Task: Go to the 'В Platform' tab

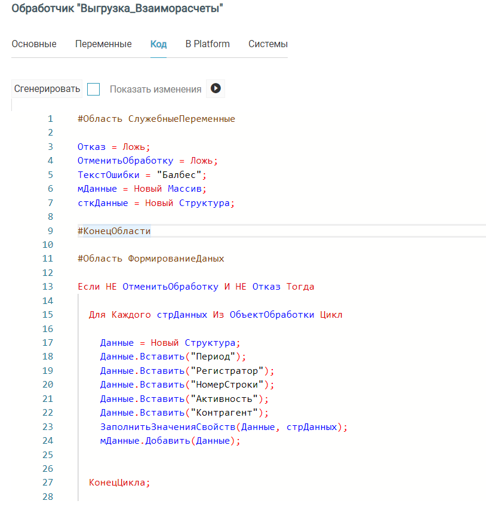Action: pos(207,44)
